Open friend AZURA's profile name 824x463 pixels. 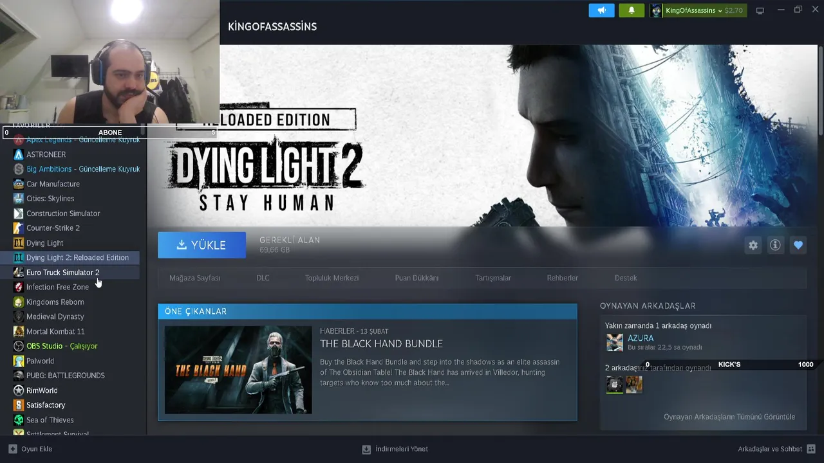[x=641, y=338]
